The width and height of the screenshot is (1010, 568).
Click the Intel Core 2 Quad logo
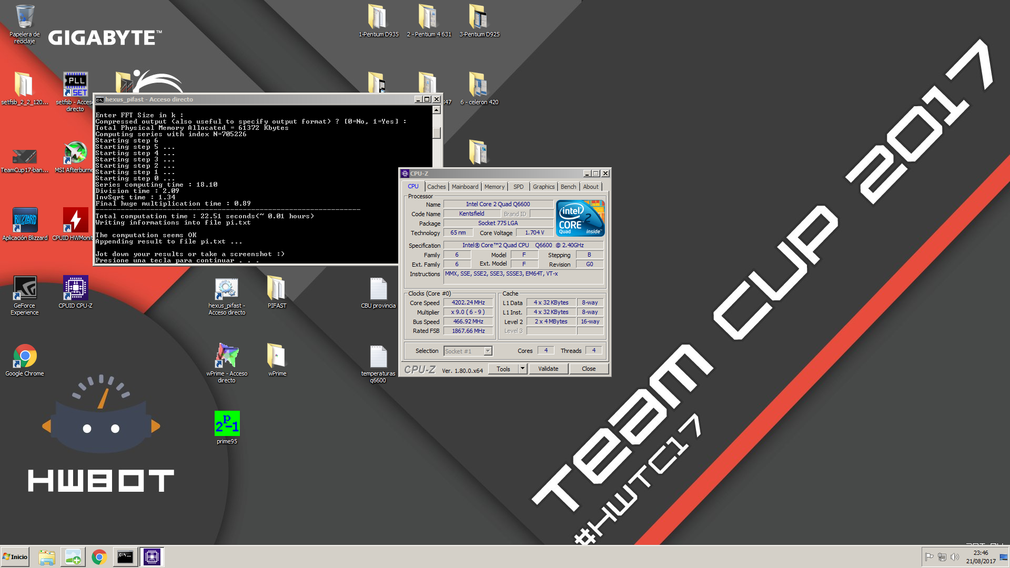tap(580, 218)
